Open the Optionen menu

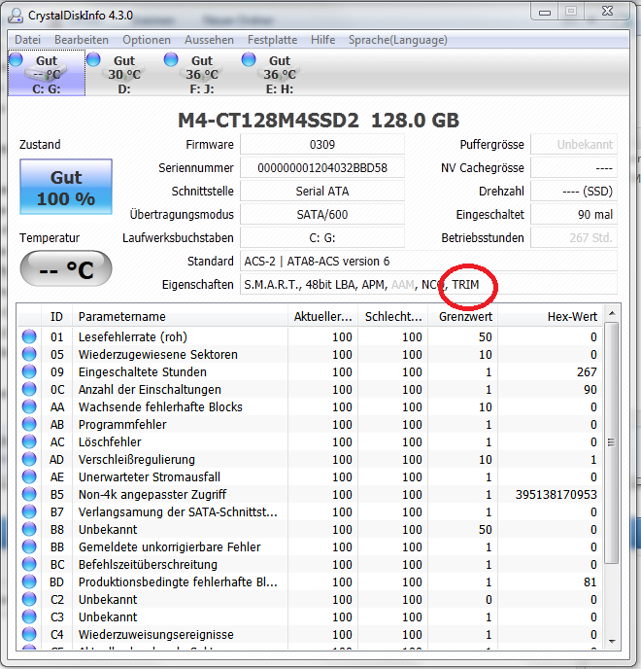point(147,40)
